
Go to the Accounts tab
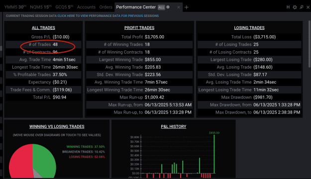(86, 7)
